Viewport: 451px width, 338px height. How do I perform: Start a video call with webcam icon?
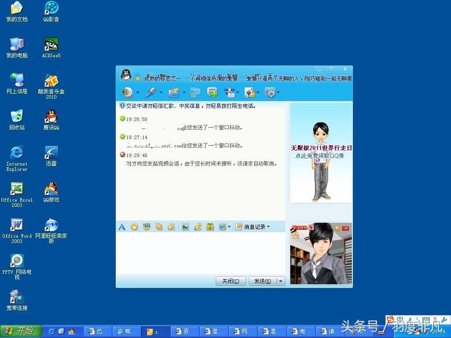(127, 92)
